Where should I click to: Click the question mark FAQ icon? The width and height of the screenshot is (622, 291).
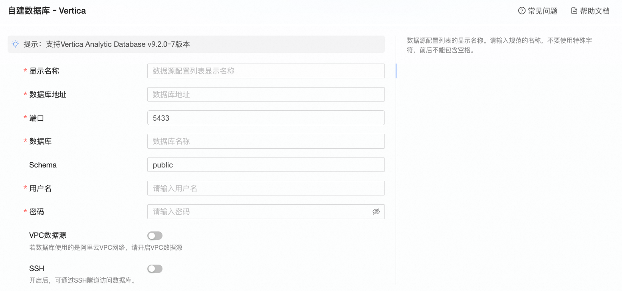(521, 11)
